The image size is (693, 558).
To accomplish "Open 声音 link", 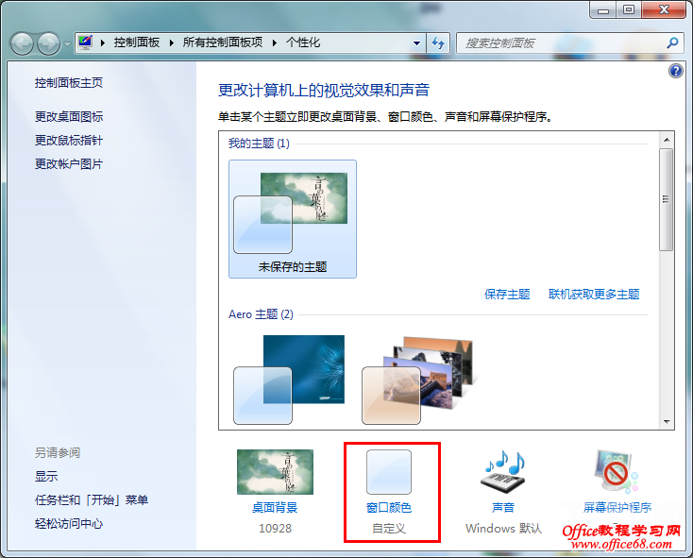I will tap(503, 508).
